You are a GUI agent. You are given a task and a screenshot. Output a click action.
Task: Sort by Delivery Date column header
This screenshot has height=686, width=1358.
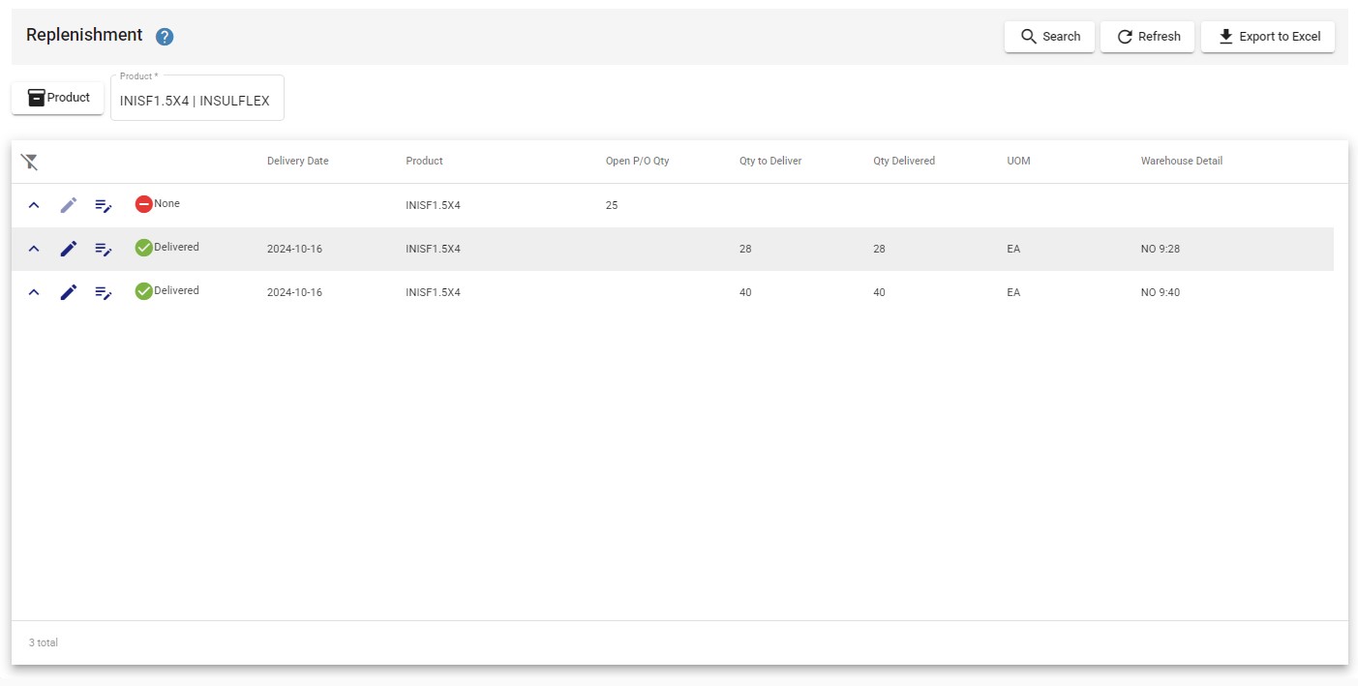pyautogui.click(x=298, y=161)
